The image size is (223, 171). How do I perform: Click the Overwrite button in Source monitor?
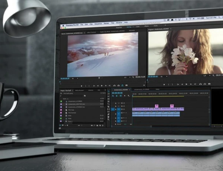coord(119,85)
